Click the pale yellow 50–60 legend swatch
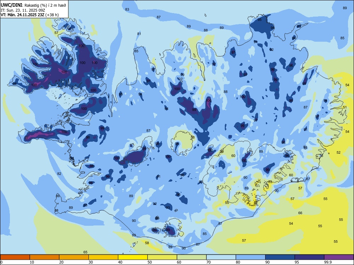 point(162,257)
